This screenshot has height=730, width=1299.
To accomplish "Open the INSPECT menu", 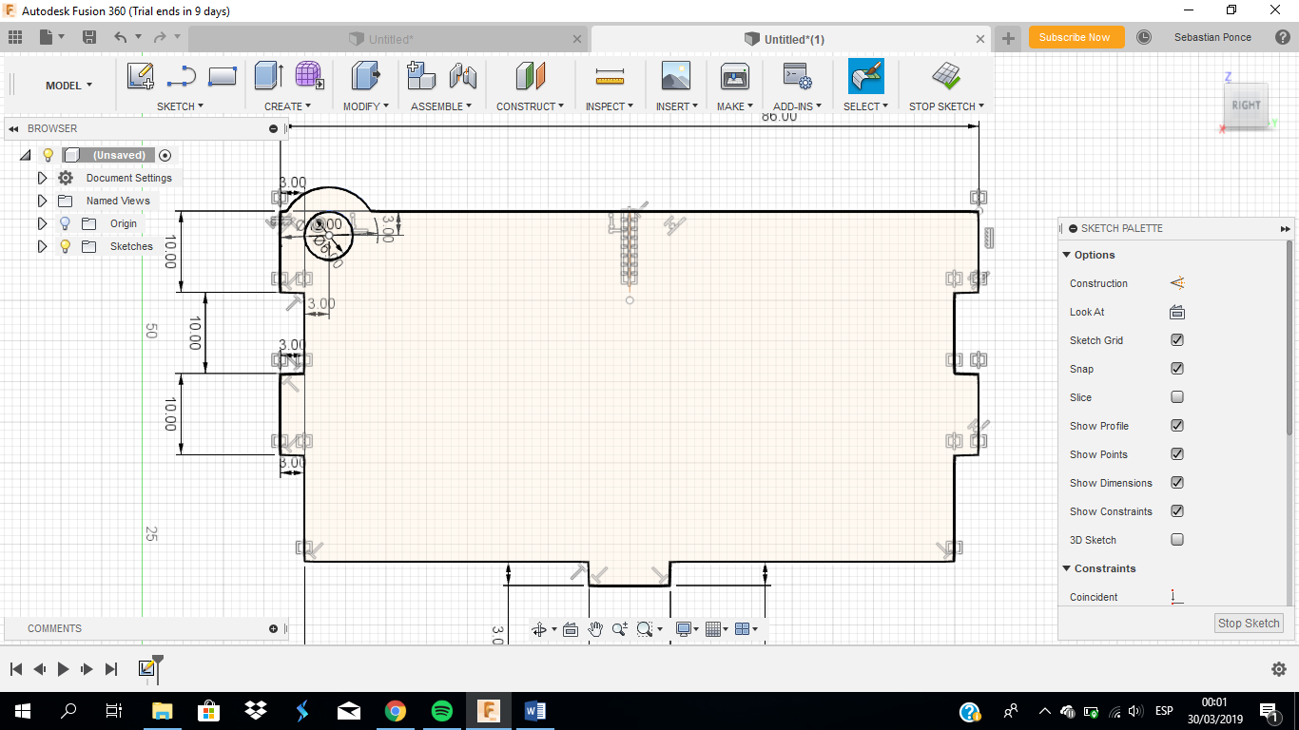I will (x=610, y=106).
